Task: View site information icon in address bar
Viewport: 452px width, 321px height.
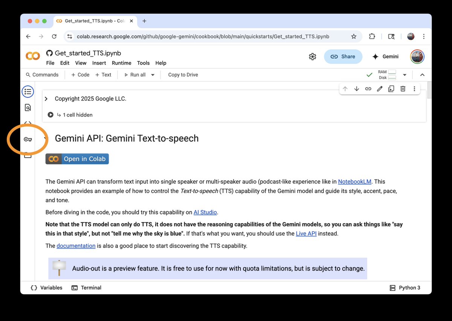Action: tap(69, 37)
